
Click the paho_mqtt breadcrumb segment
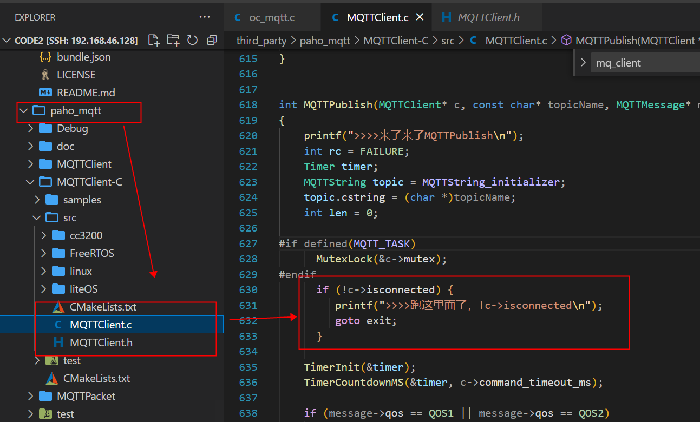tap(325, 41)
